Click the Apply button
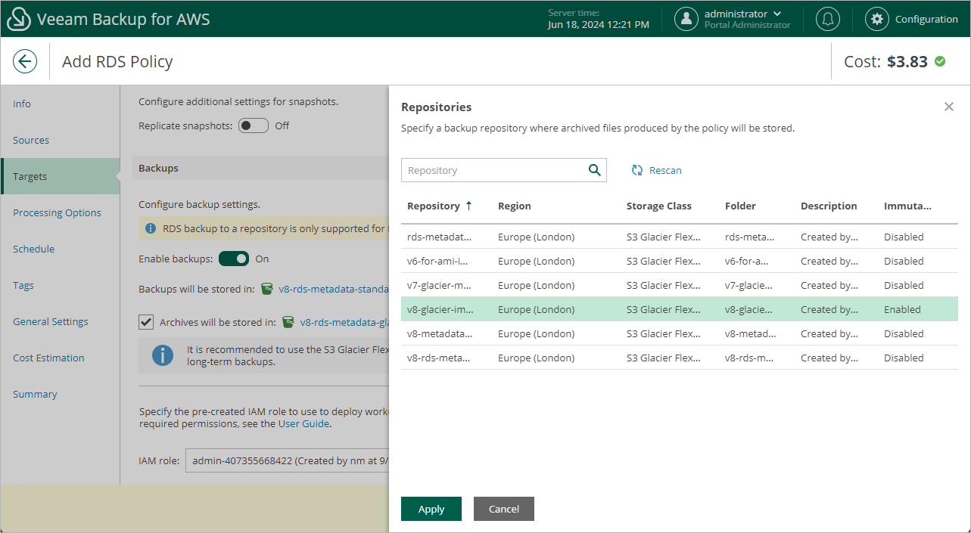This screenshot has width=971, height=533. click(x=431, y=509)
